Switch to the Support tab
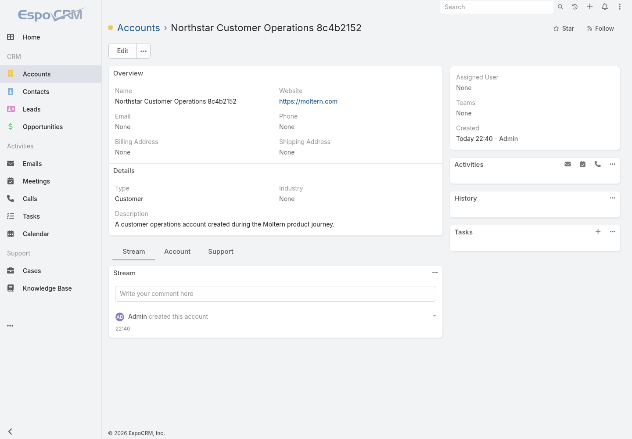This screenshot has width=632, height=439. click(221, 252)
